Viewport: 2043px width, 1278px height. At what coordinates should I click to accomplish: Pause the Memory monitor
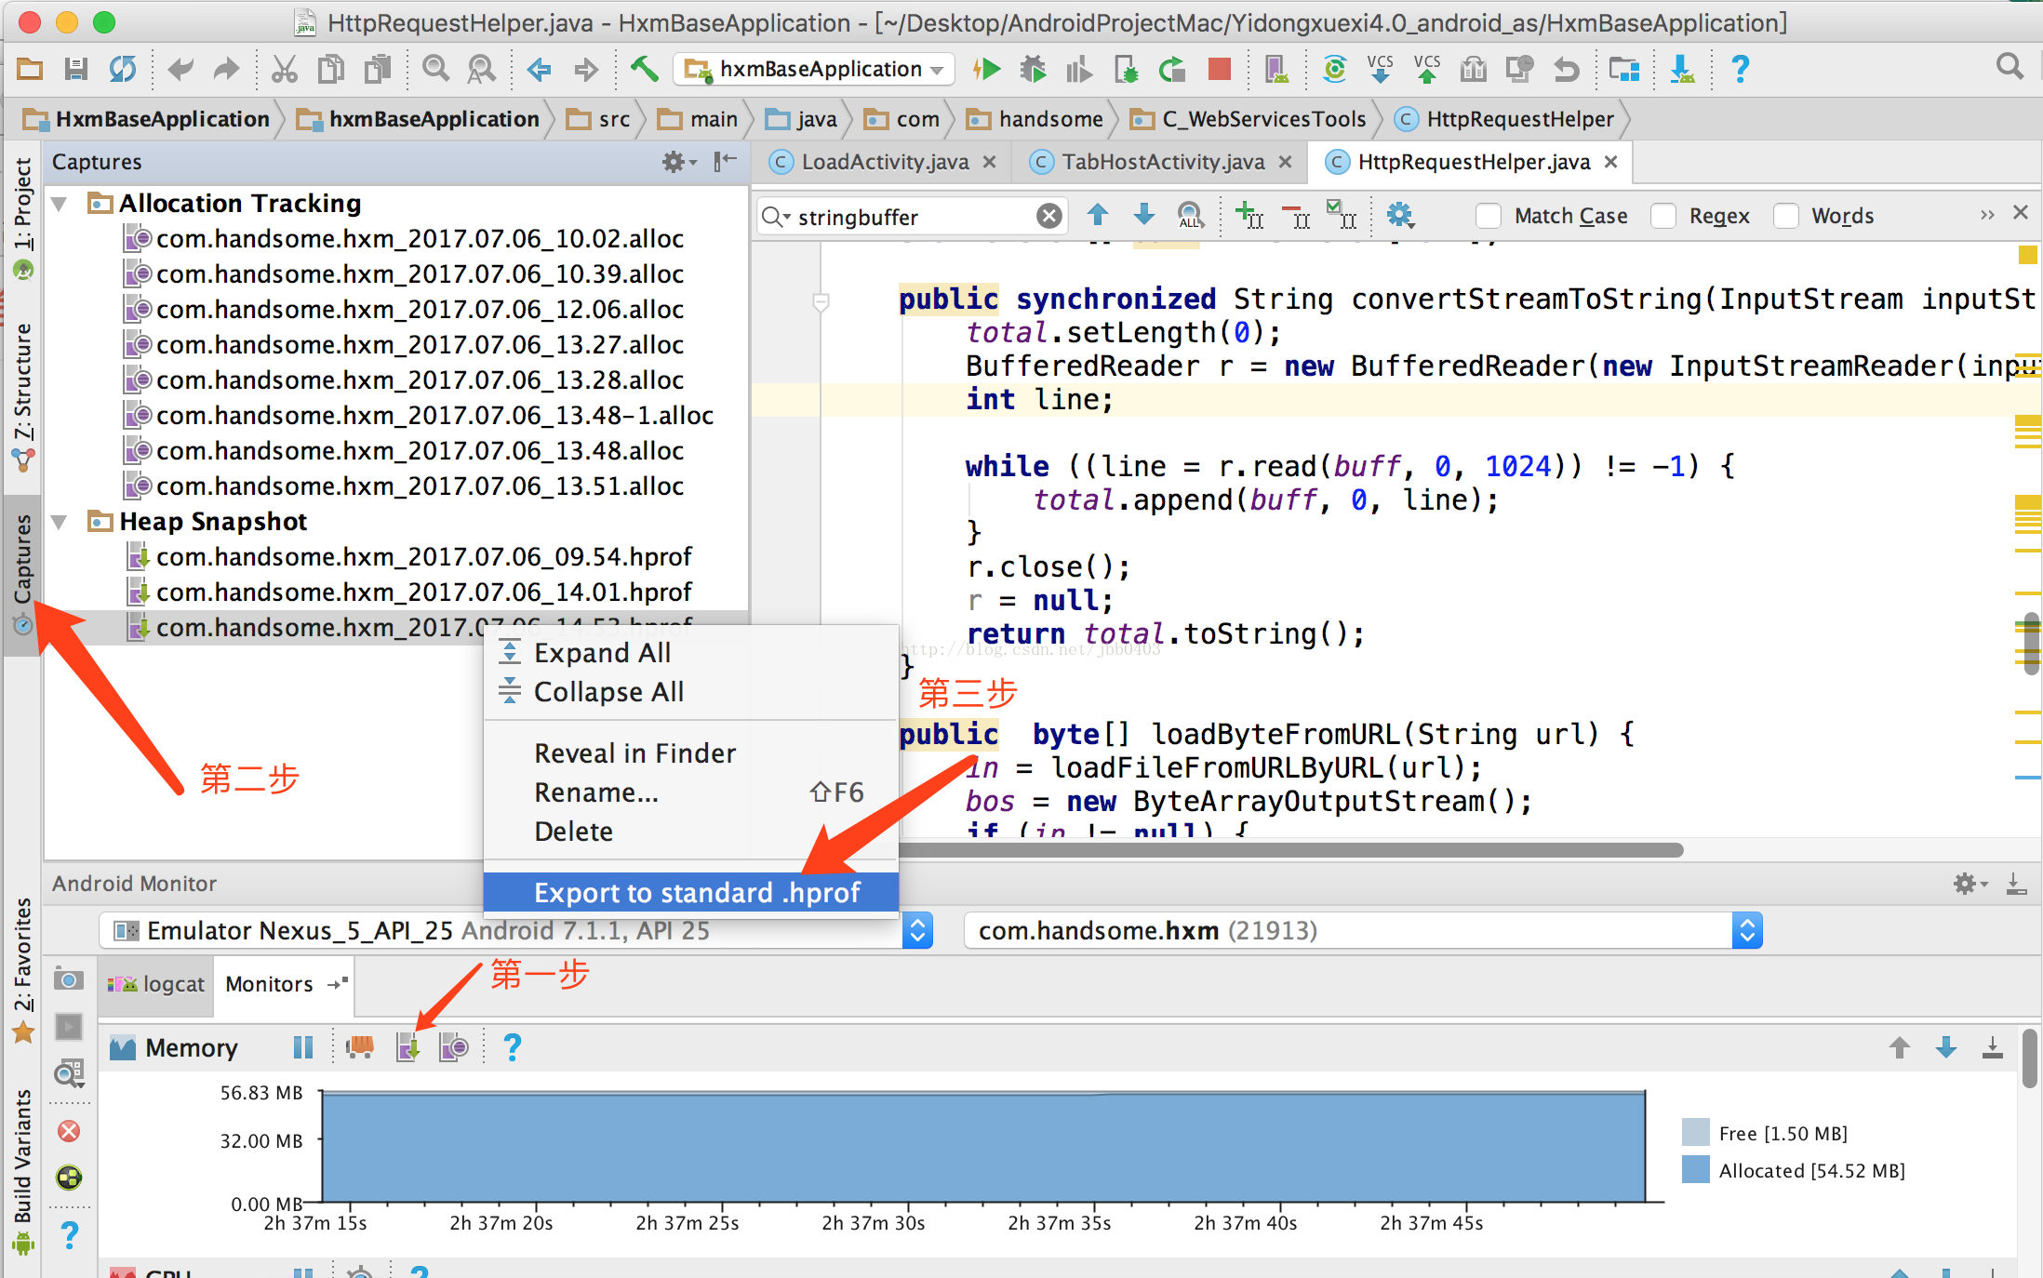click(x=303, y=1047)
